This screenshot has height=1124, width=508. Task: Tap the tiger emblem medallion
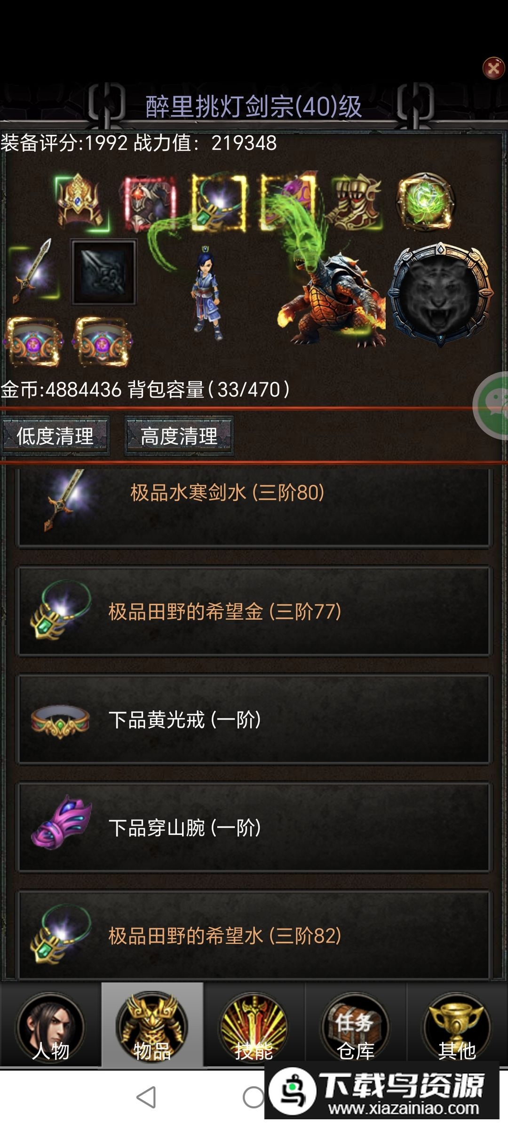point(440,295)
